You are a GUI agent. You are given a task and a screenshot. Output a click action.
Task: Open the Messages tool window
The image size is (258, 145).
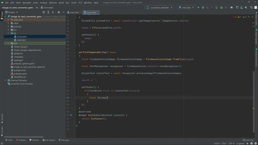tap(64, 140)
